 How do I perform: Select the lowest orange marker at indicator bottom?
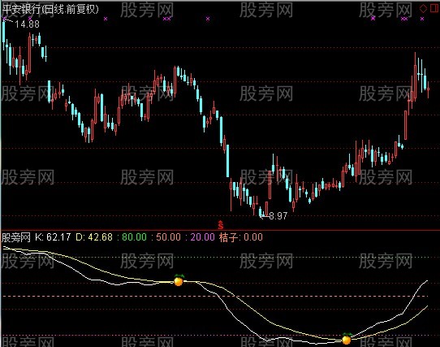click(x=347, y=339)
